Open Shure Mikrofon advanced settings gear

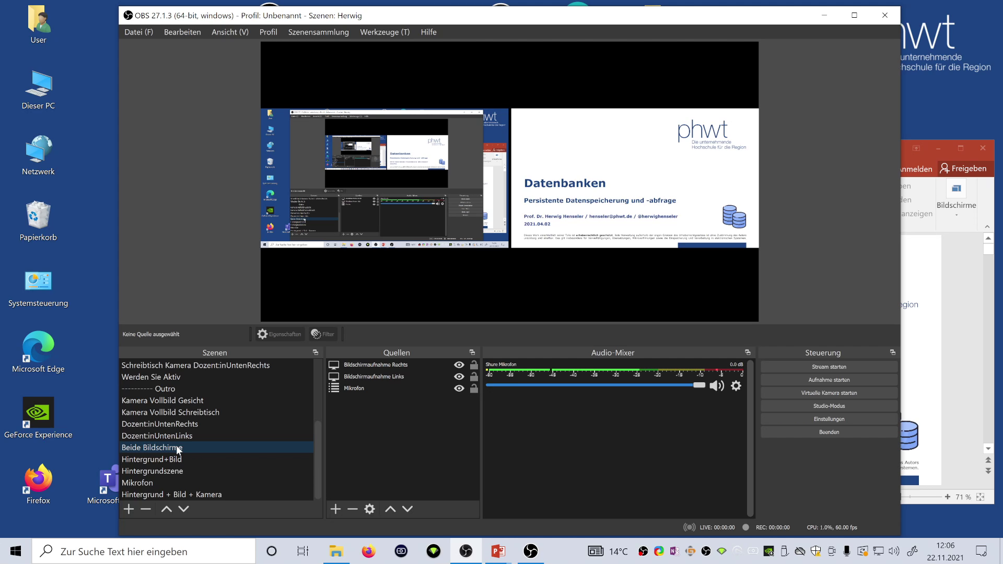(736, 385)
